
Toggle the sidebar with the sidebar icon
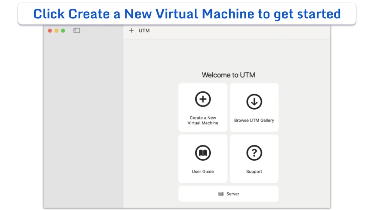click(x=77, y=30)
